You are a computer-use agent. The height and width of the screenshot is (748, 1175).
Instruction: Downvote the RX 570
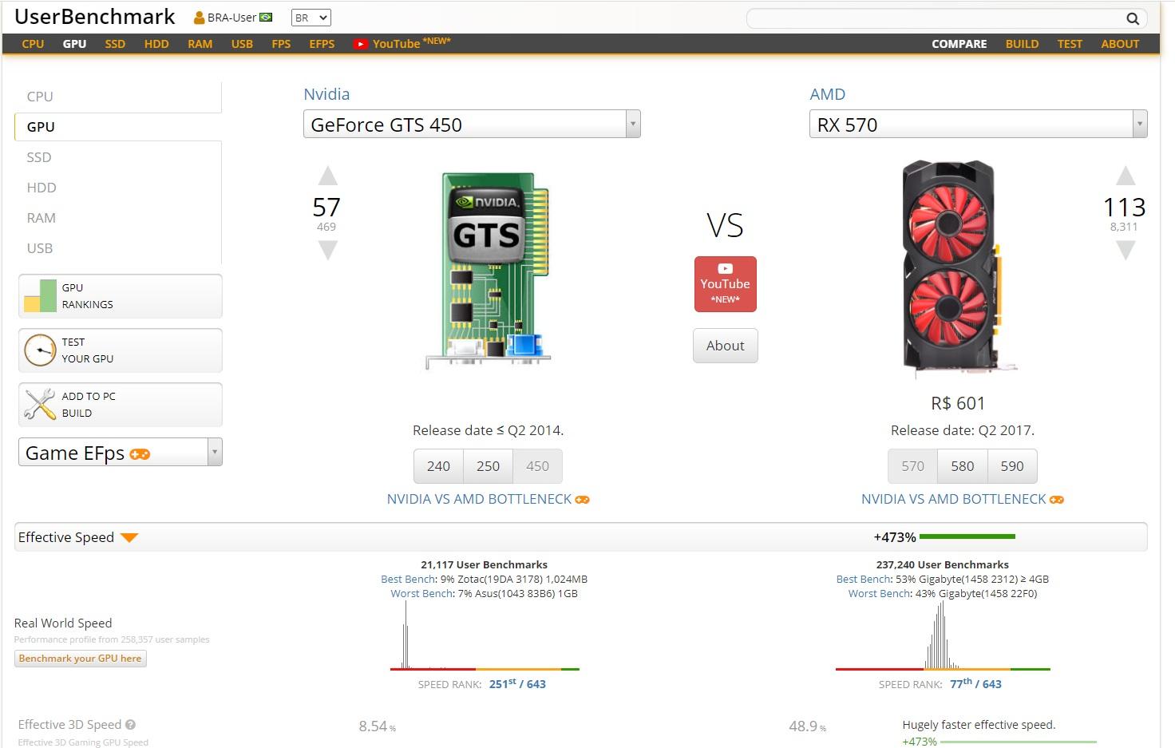1125,251
